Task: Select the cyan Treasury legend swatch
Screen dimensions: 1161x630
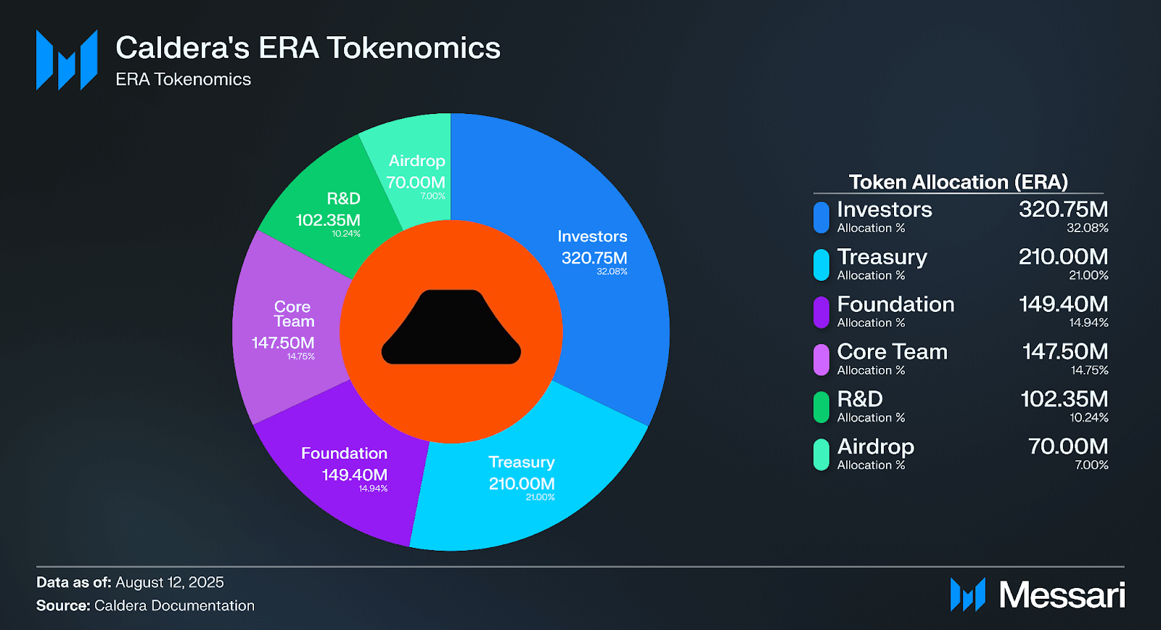Action: (x=821, y=265)
